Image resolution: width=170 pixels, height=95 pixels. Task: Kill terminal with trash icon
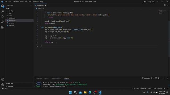(159, 78)
